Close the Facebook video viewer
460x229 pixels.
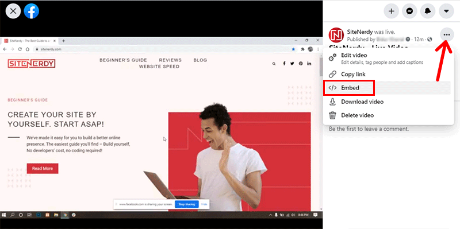(13, 11)
